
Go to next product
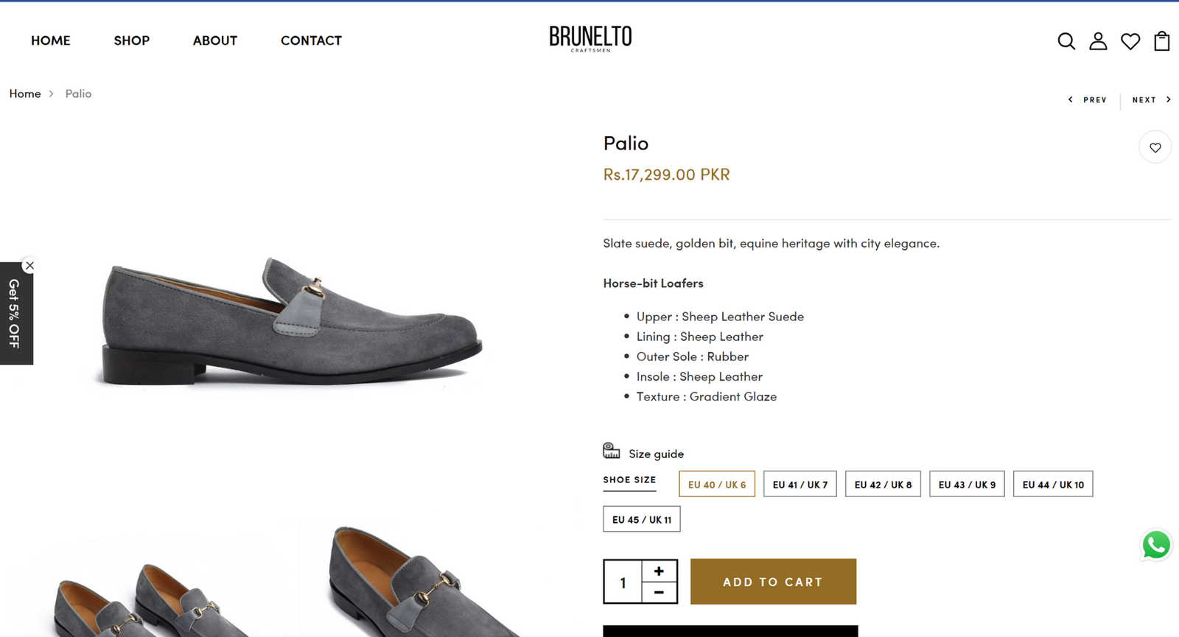click(x=1151, y=99)
